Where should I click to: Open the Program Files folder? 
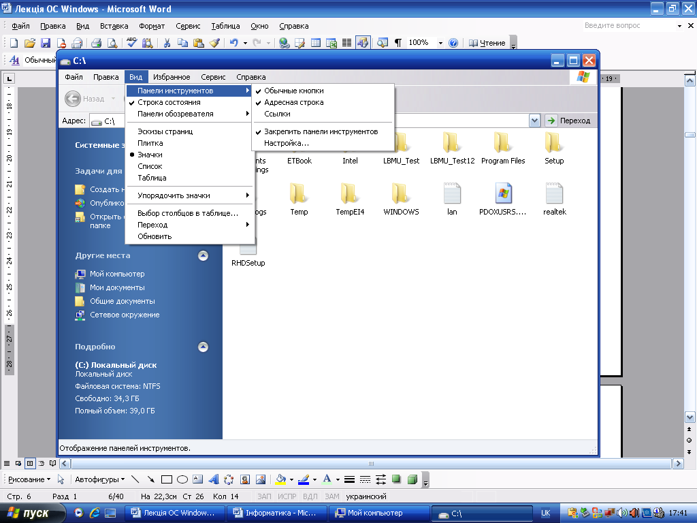click(503, 148)
